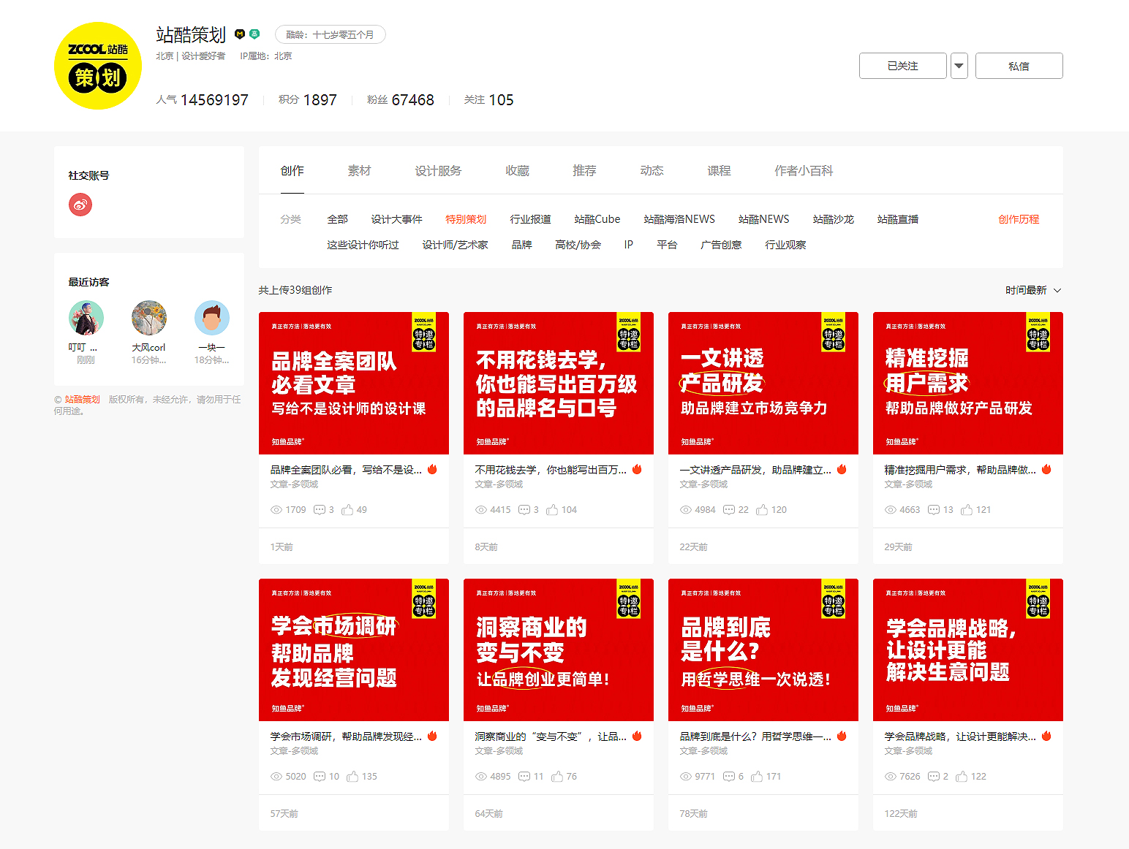
Task: Select the 站酷NEWS category
Action: pos(764,219)
